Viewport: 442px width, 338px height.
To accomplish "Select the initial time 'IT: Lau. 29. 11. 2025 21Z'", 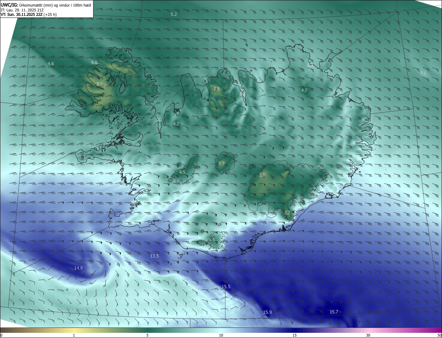I will (22, 10).
